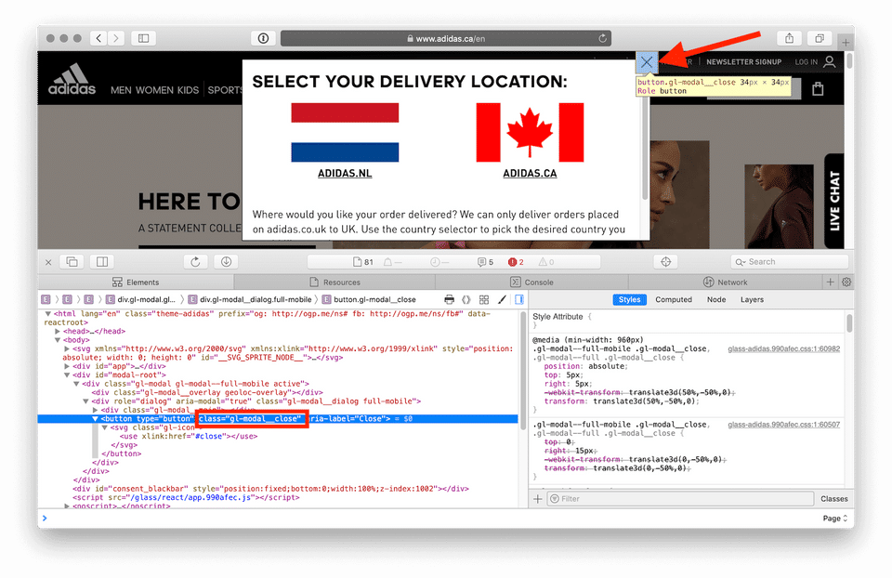Reload page from inspector toolbar
This screenshot has width=892, height=578.
(x=195, y=262)
